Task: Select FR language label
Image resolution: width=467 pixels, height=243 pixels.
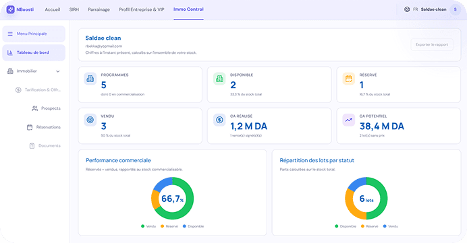Action: click(x=416, y=9)
